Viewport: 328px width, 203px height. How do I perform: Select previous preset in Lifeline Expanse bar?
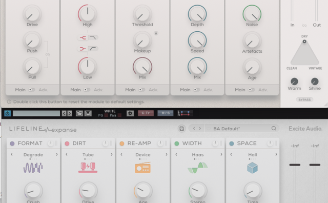point(194,128)
